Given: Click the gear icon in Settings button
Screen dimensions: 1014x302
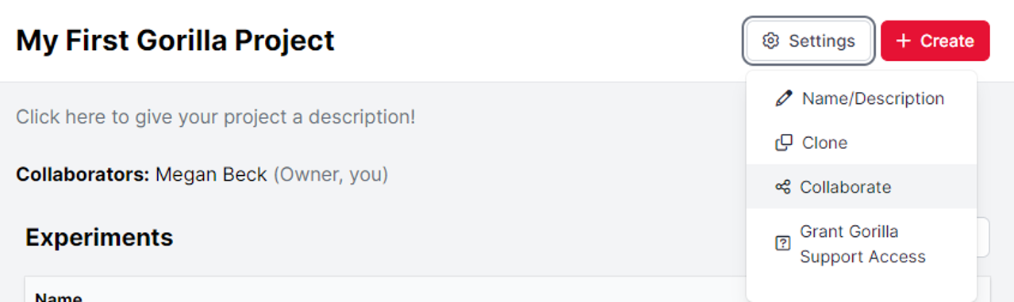Looking at the screenshot, I should point(770,40).
